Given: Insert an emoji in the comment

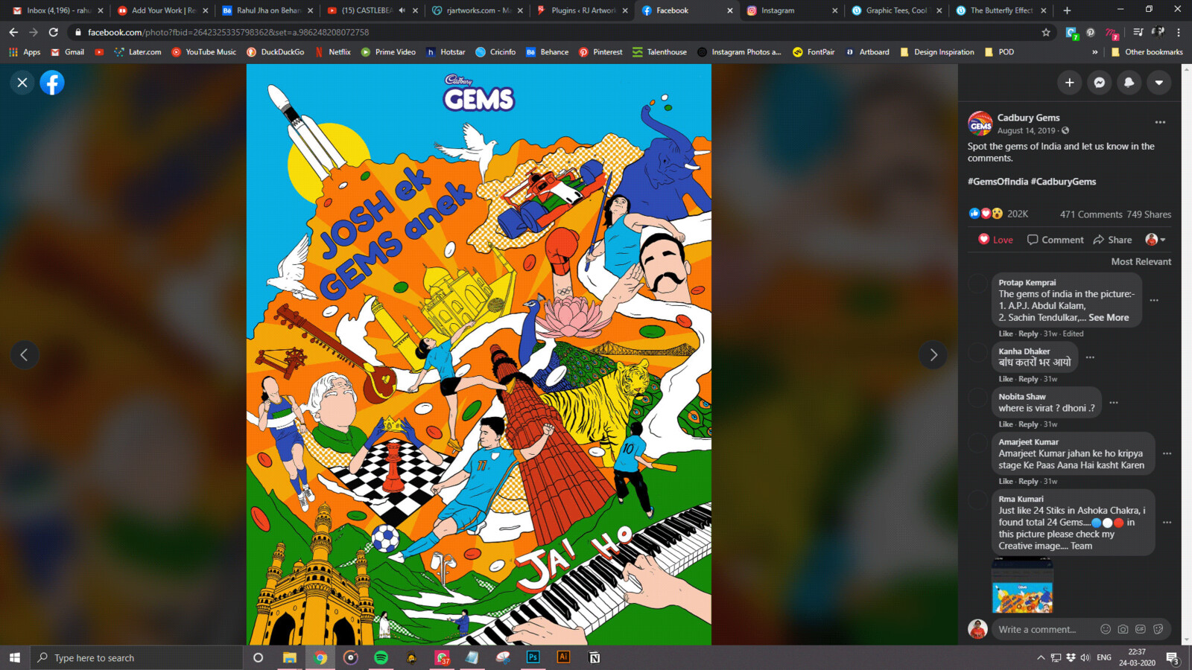Looking at the screenshot, I should pyautogui.click(x=1106, y=629).
